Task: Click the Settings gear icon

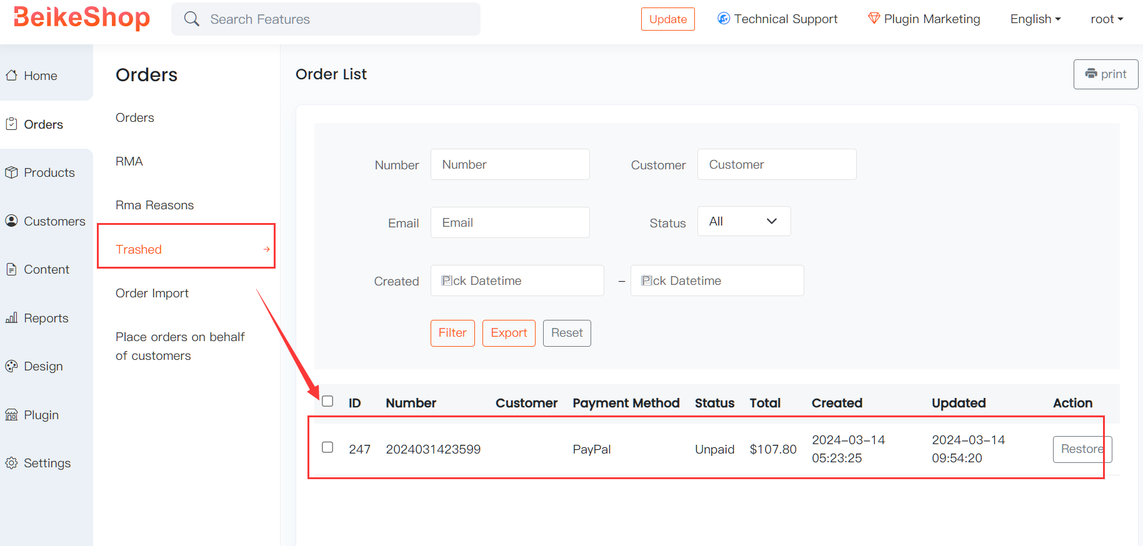Action: [11, 463]
